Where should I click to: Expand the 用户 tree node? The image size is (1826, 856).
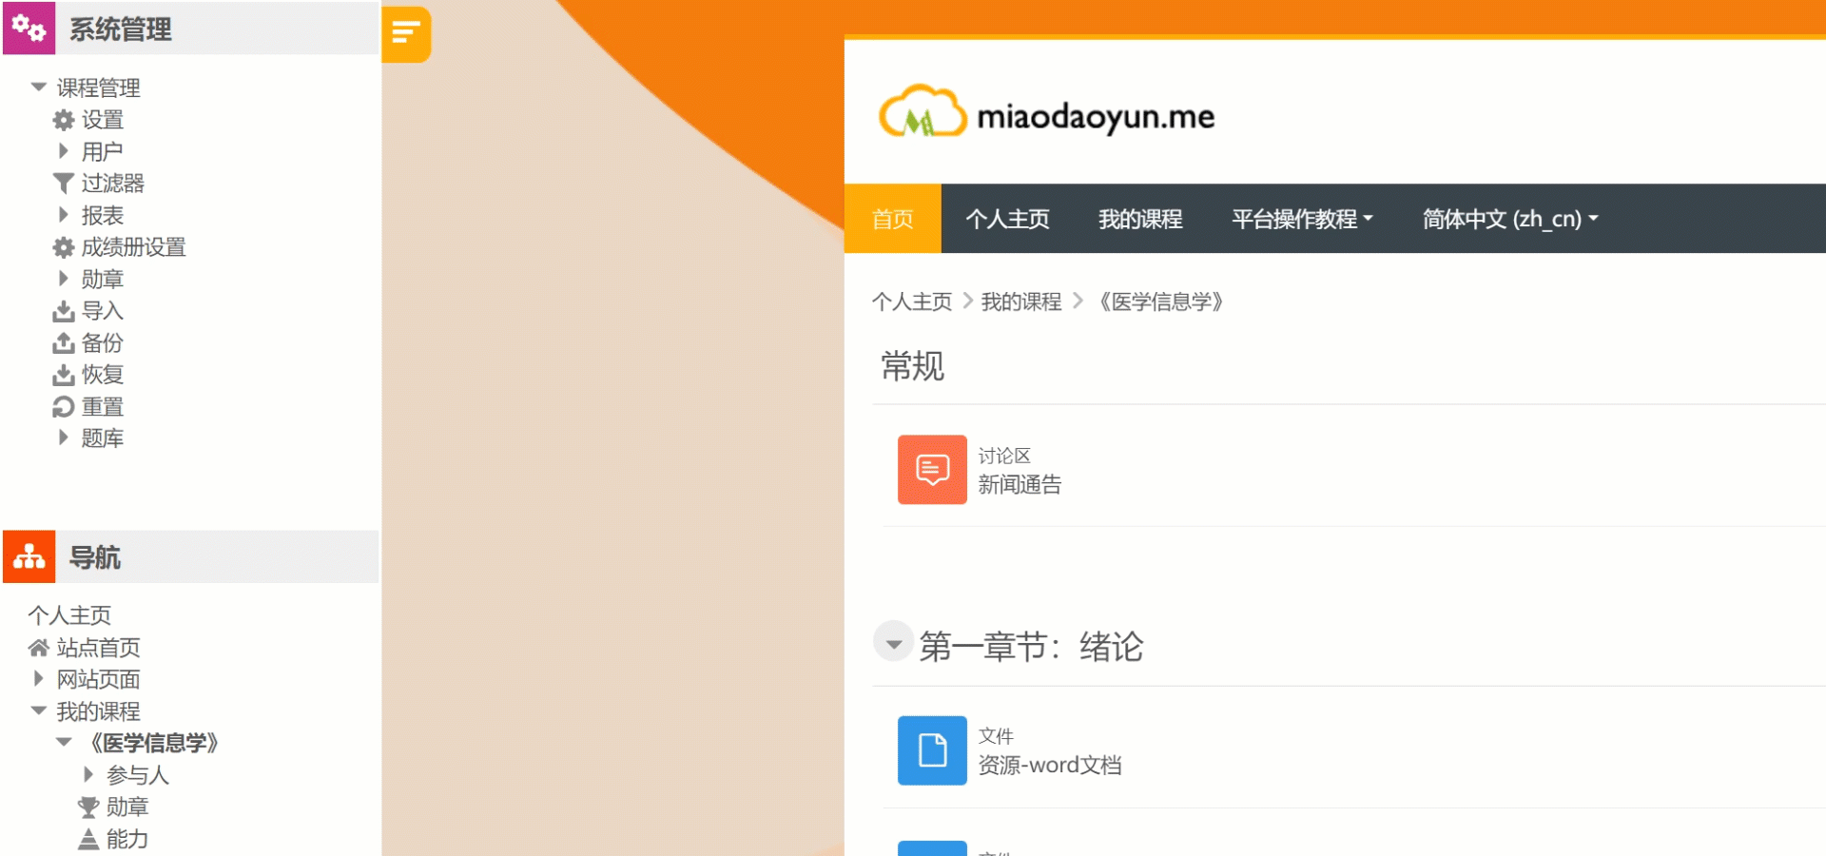point(63,151)
